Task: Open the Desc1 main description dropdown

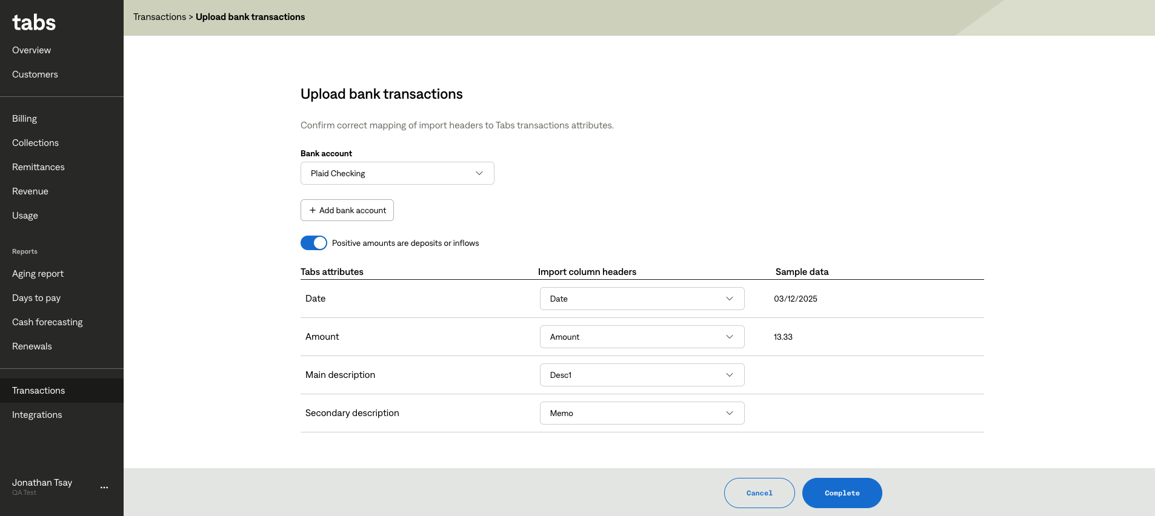Action: (642, 375)
